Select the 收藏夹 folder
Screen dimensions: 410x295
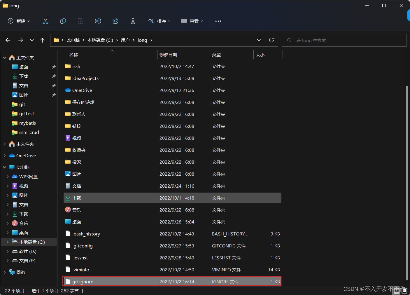pos(172,150)
